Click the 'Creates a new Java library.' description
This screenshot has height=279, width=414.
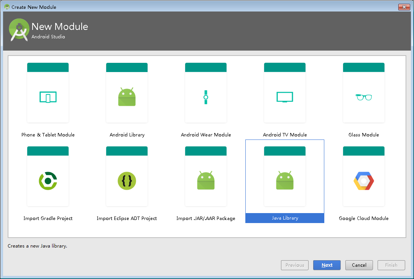pos(37,246)
